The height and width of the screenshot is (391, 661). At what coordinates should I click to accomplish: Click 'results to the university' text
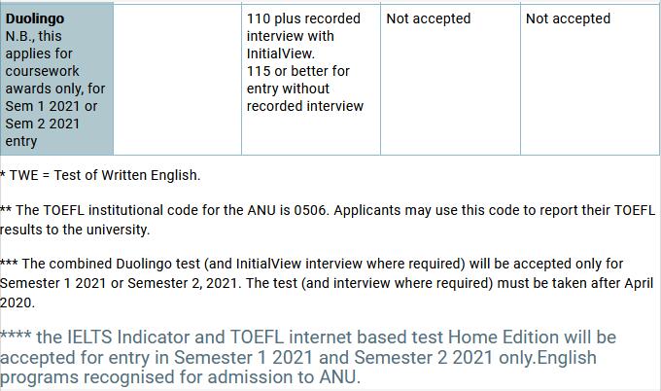coord(75,230)
